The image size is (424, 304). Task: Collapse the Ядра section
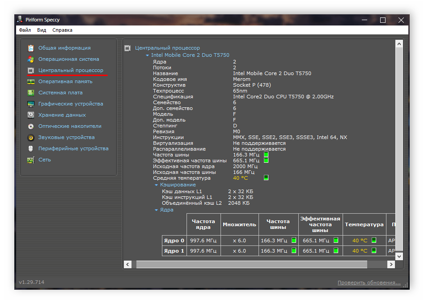point(156,210)
